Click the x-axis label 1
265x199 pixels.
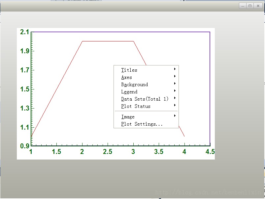point(31,152)
